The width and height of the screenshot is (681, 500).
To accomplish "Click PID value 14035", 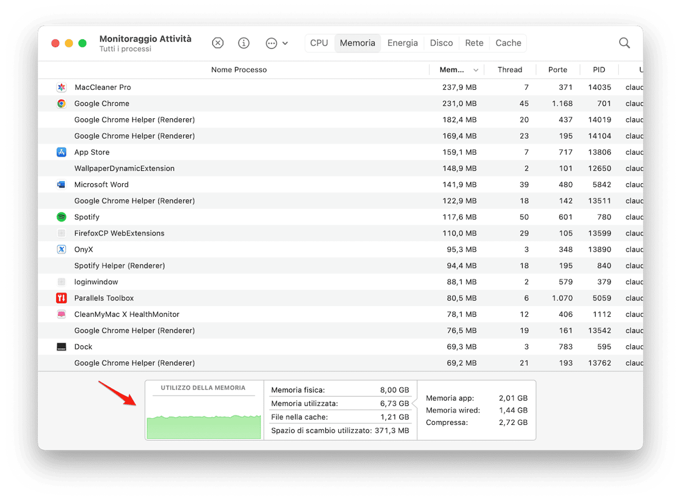I will pyautogui.click(x=600, y=87).
